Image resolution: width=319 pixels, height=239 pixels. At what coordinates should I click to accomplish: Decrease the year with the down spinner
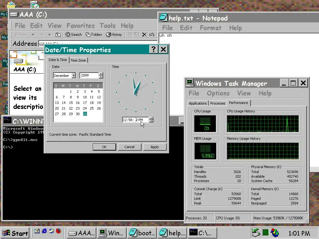click(x=101, y=77)
